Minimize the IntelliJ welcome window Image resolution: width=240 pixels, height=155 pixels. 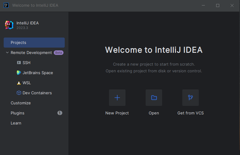point(203,5)
